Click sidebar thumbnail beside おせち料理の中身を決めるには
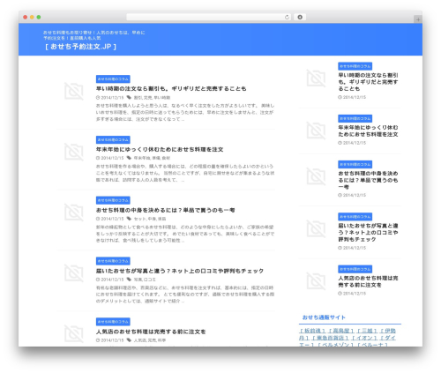The image size is (441, 373). click(316, 176)
